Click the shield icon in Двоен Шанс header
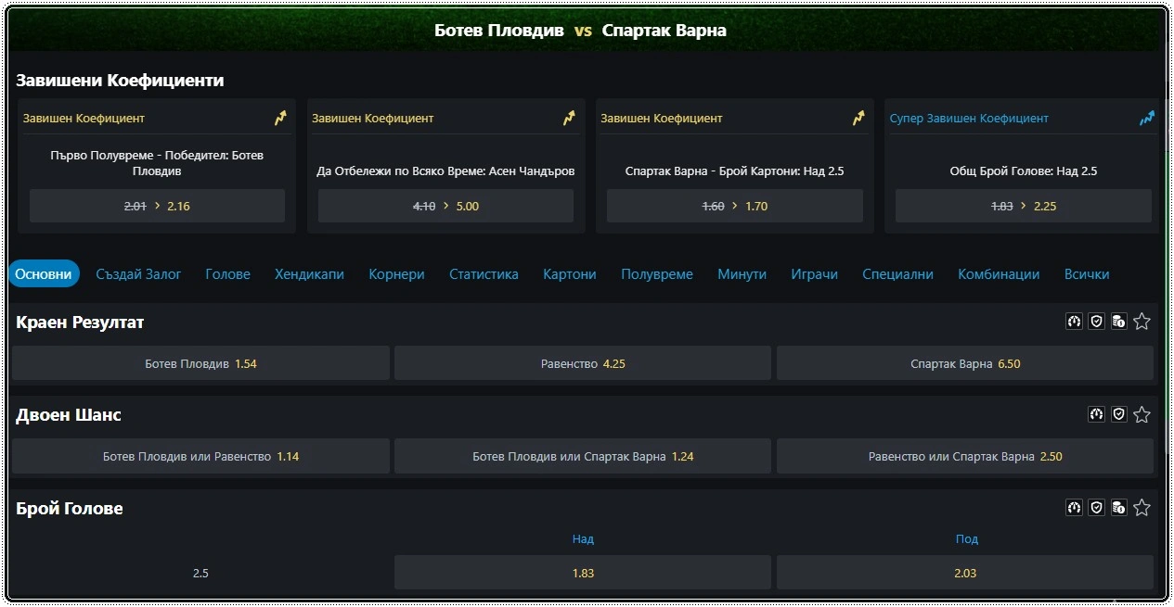This screenshot has width=1174, height=607. tap(1118, 414)
